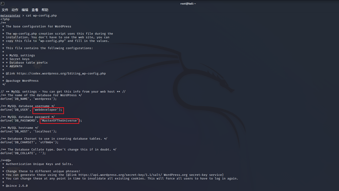The width and height of the screenshot is (339, 191).
Task: Click the '* * Secret keys' comment line
Action: click(x=16, y=59)
